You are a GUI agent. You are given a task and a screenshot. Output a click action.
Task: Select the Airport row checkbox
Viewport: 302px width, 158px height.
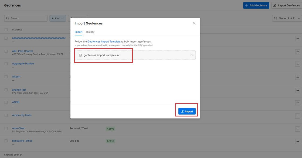[x=6, y=77]
